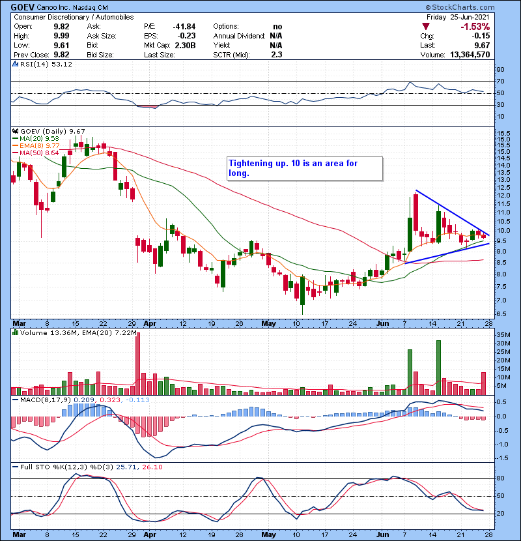Click the 90 label on the RSI axis
The width and height of the screenshot is (521, 541).
click(x=500, y=70)
